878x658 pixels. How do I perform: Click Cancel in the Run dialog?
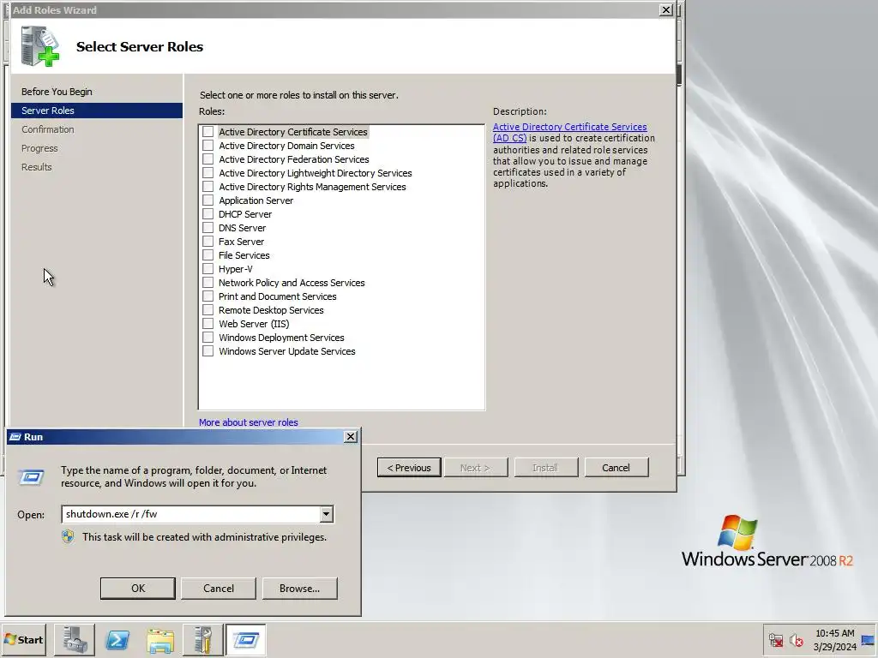pos(219,589)
